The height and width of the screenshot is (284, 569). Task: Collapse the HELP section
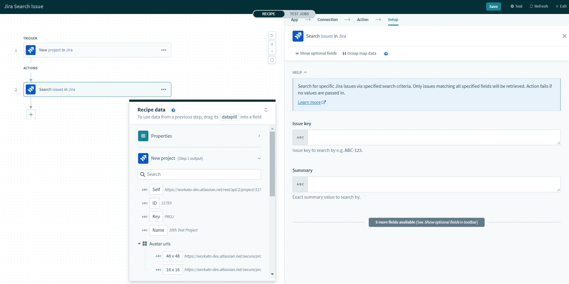(x=305, y=72)
